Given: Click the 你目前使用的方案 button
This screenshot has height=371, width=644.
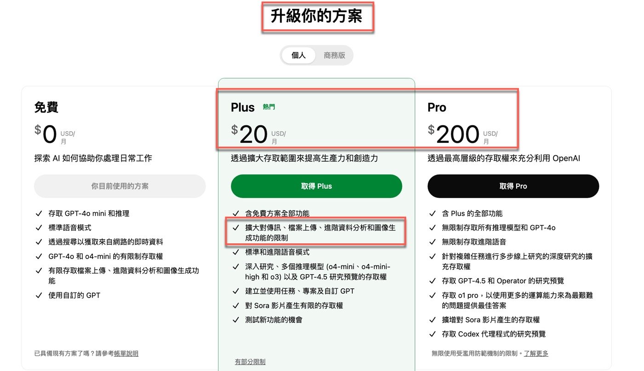Looking at the screenshot, I should click(x=120, y=186).
